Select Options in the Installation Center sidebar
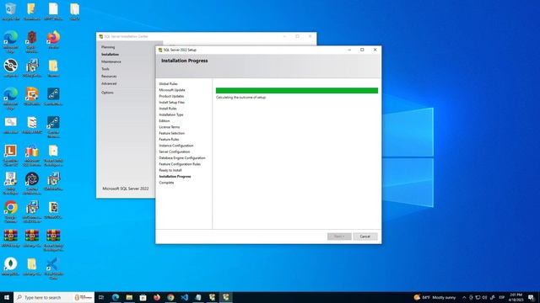Screen dimensions: 540x303 tap(107, 93)
